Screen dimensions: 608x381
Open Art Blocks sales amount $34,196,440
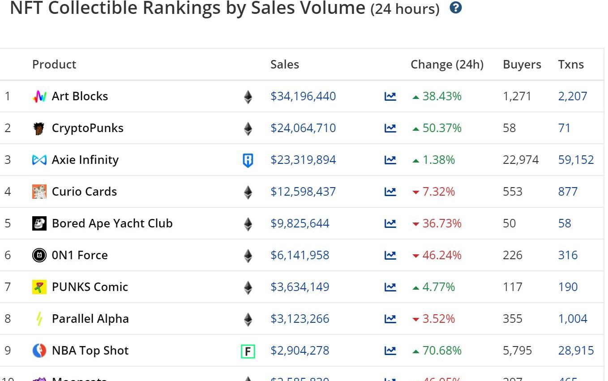tap(303, 96)
